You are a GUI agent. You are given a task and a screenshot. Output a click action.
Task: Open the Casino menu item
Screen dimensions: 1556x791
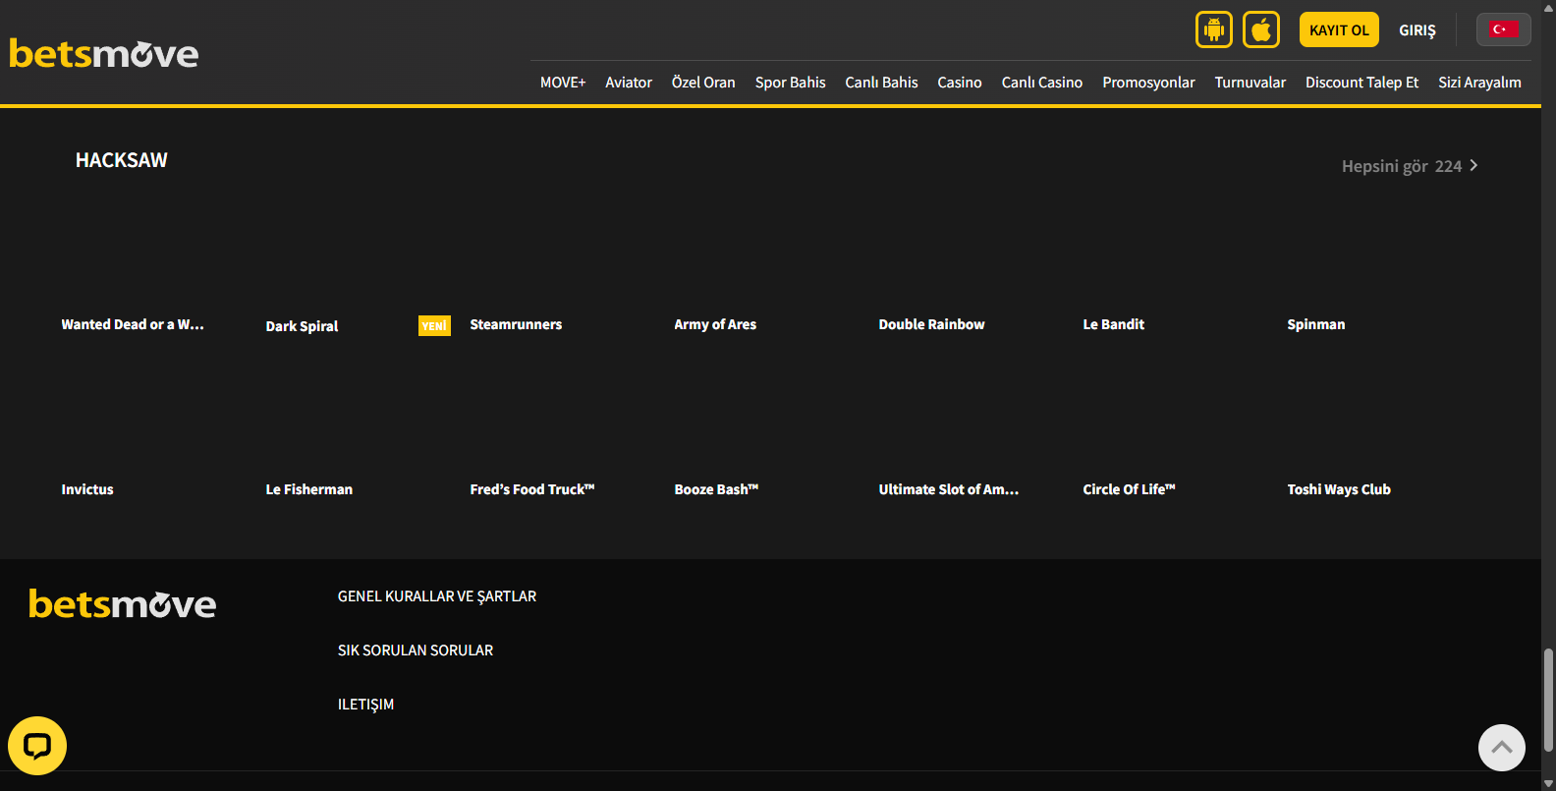click(959, 83)
